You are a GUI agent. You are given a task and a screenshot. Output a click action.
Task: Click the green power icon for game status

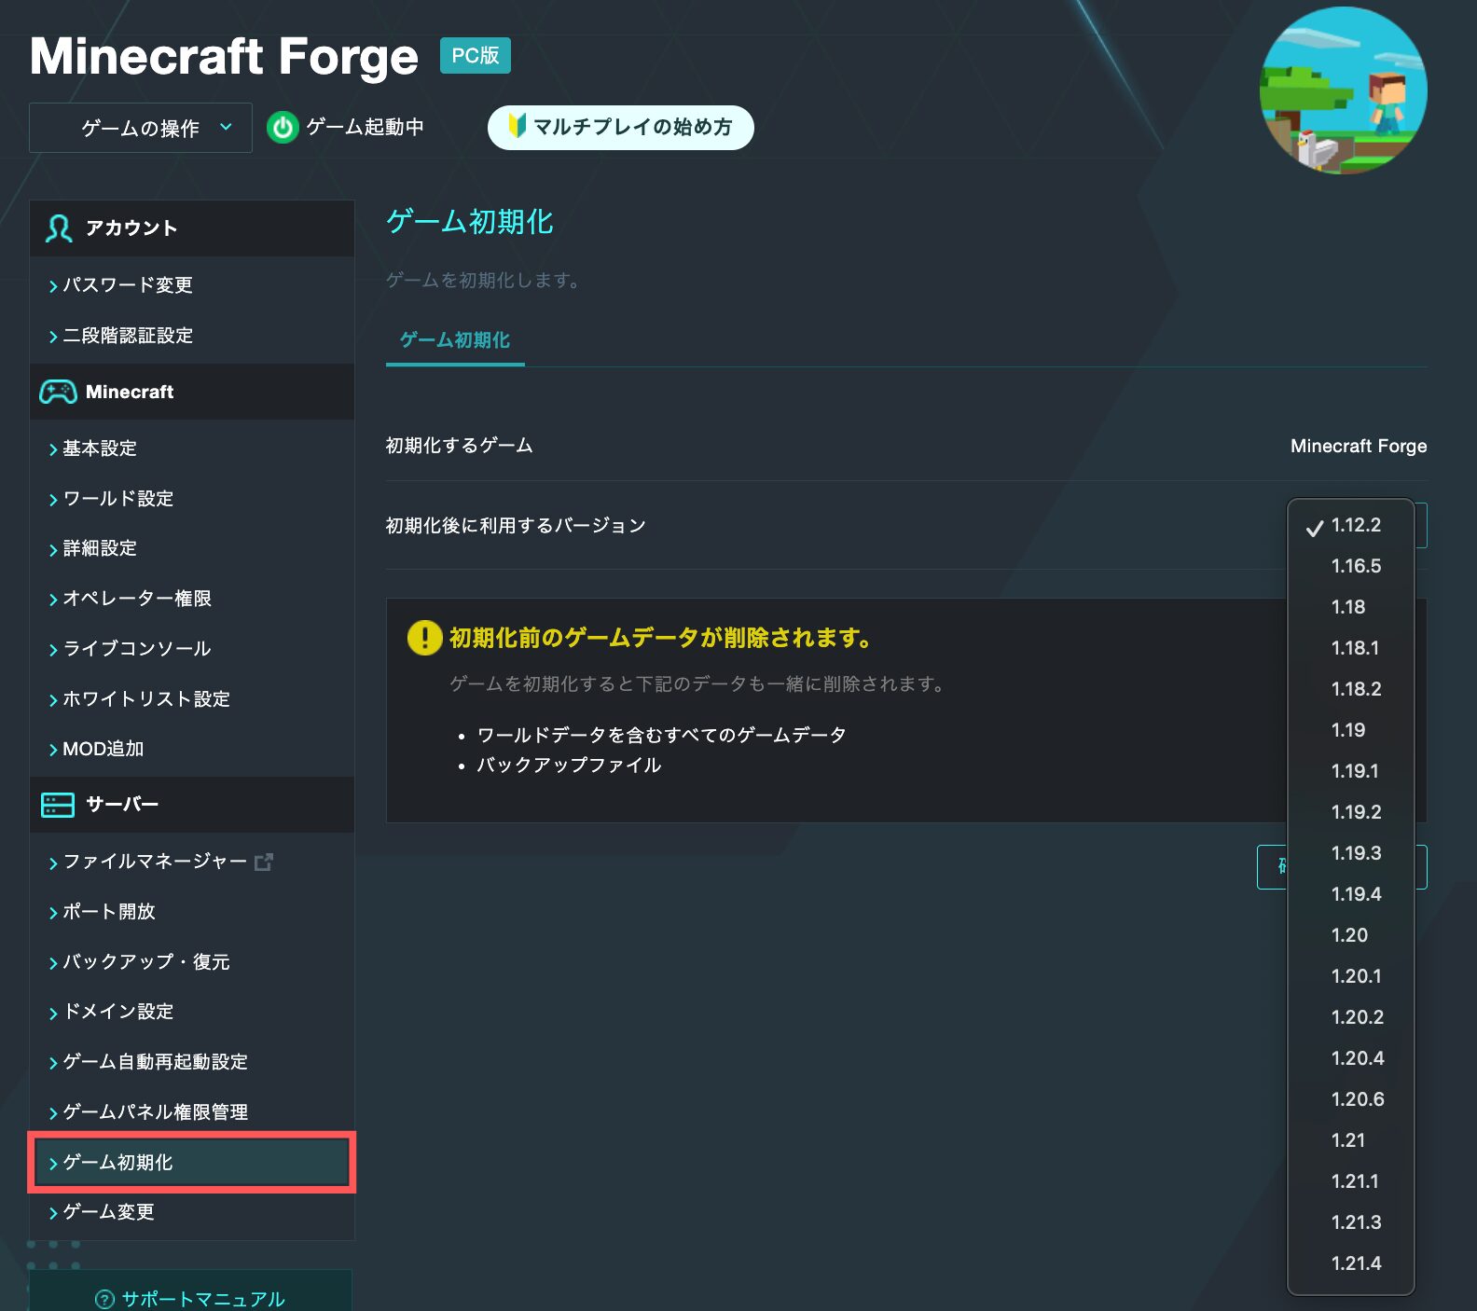(x=283, y=128)
